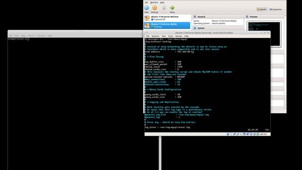Click the log_error path line
302x170 pixels.
click(167, 127)
